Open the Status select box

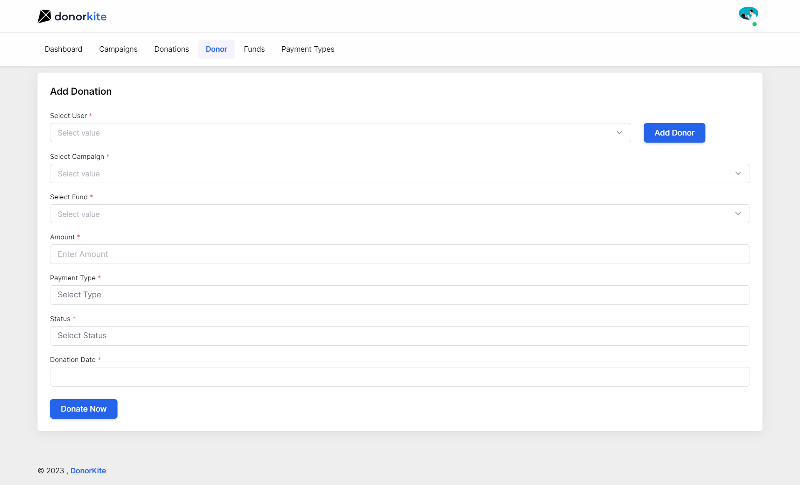[400, 336]
